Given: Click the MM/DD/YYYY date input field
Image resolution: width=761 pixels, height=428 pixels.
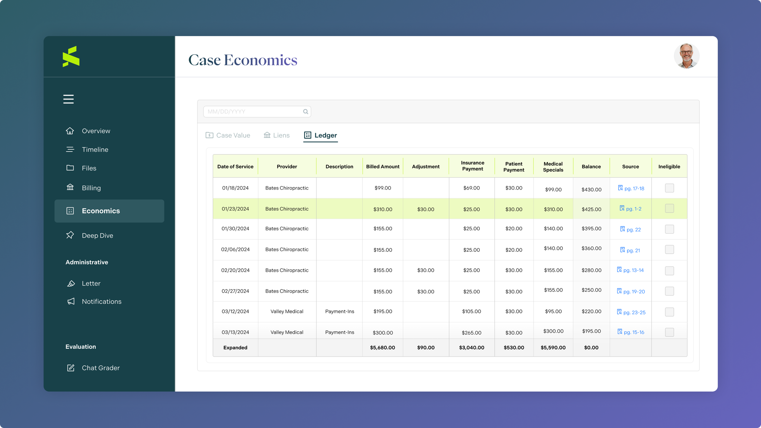Looking at the screenshot, I should (250, 111).
